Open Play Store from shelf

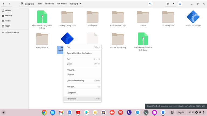tap(87, 113)
